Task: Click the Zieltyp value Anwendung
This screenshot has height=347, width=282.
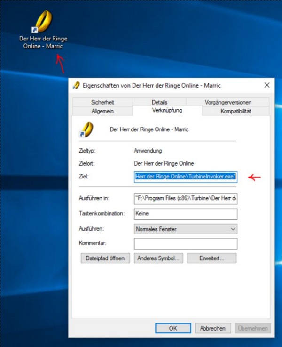Action: coord(148,151)
